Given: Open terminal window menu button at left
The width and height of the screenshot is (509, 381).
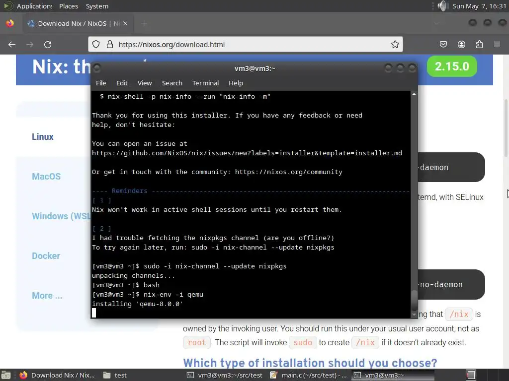Looking at the screenshot, I should tap(97, 68).
